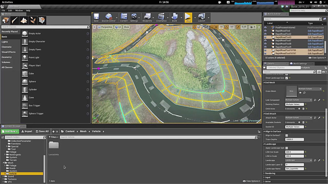Open the LanciaDelta folder thumbnail
The height and width of the screenshot is (184, 328).
pyautogui.click(x=54, y=145)
